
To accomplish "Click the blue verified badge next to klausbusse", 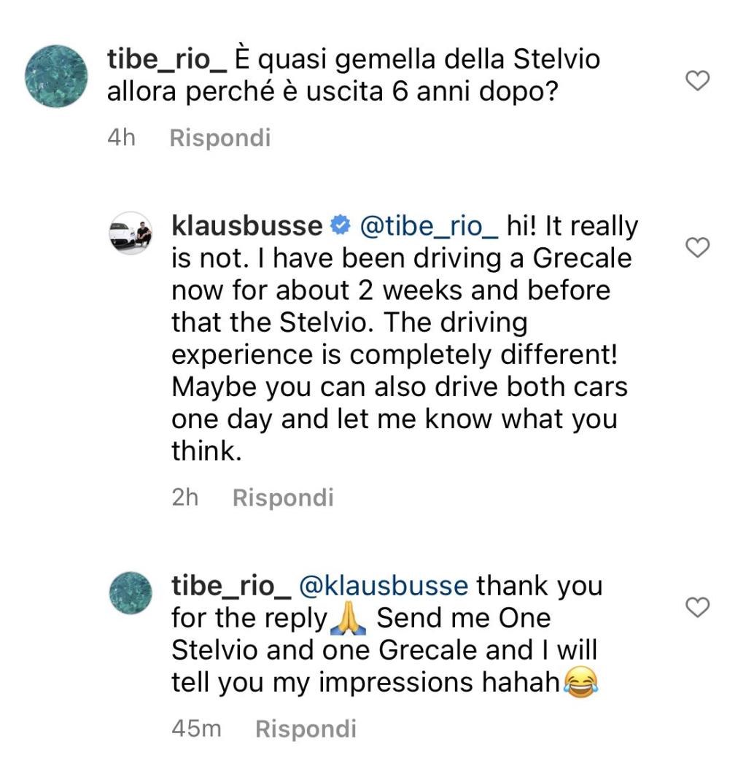I will (x=340, y=227).
